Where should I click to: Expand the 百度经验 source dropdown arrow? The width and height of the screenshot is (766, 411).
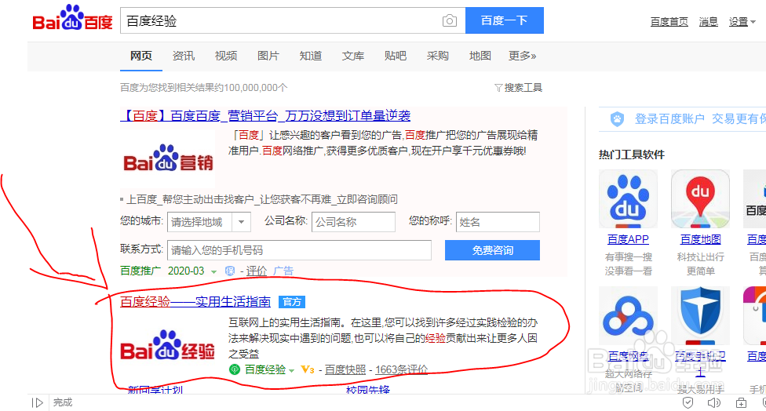click(292, 370)
